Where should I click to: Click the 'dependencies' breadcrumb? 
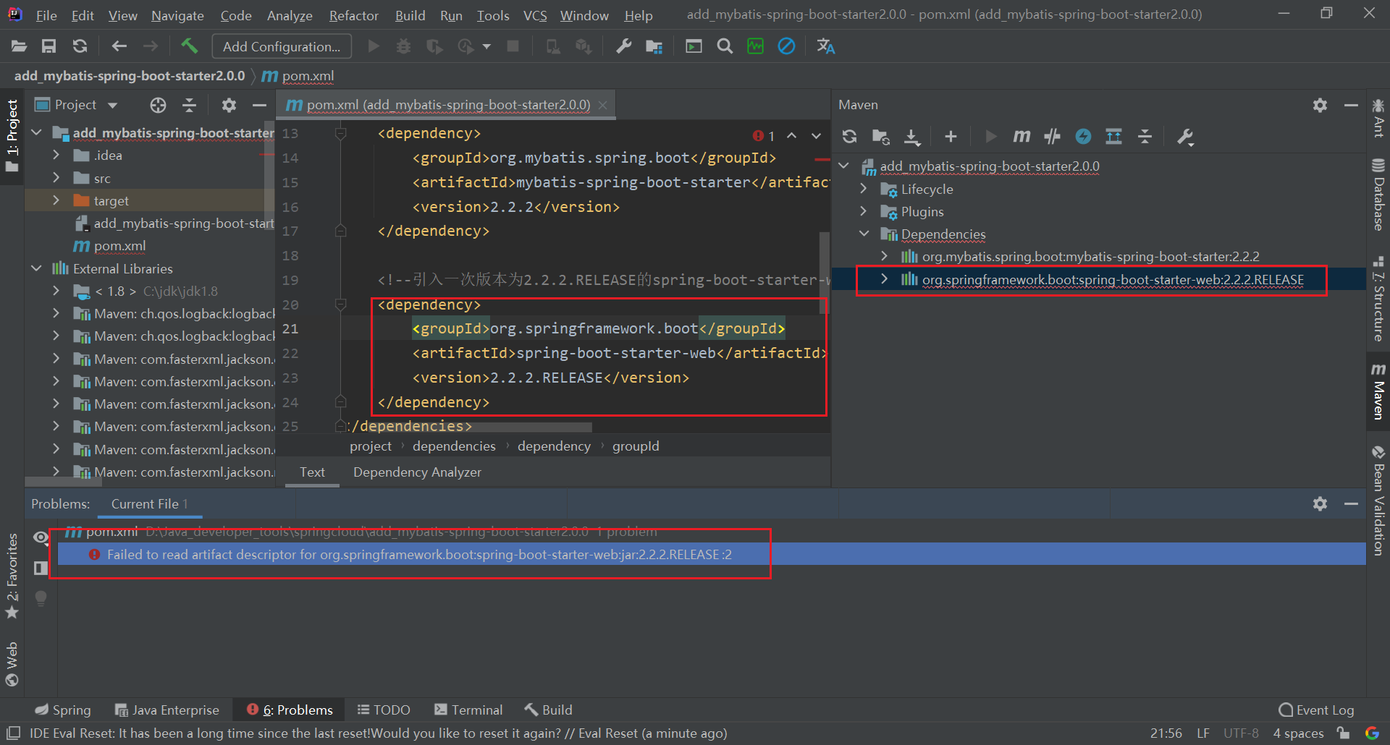pyautogui.click(x=454, y=446)
